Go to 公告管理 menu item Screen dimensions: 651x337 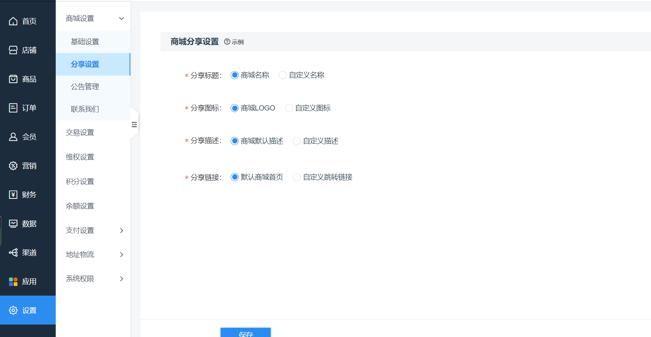point(85,87)
